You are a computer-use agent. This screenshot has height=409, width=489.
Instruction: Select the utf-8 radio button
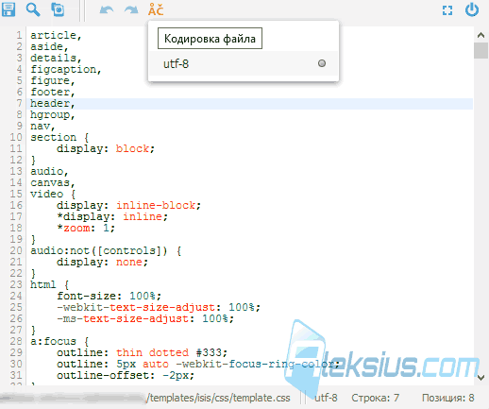(x=322, y=63)
